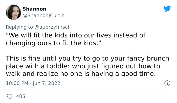Click the 405 likes count
The height and width of the screenshot is (103, 177).
[21, 96]
